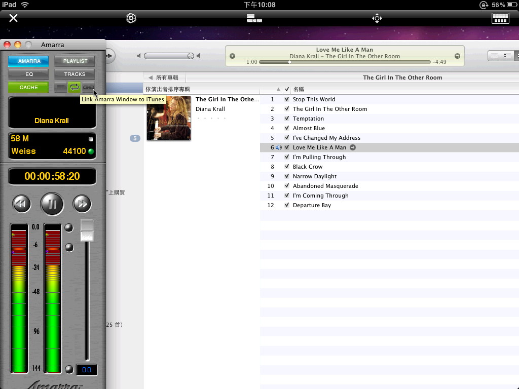Click The Girl In The Othe... album title
Screen dimensions: 519x389
point(228,99)
